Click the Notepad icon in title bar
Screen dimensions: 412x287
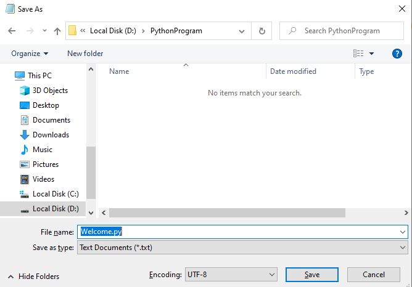click(10, 9)
